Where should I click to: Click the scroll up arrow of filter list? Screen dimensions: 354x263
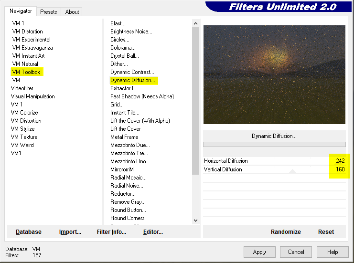tap(195, 23)
